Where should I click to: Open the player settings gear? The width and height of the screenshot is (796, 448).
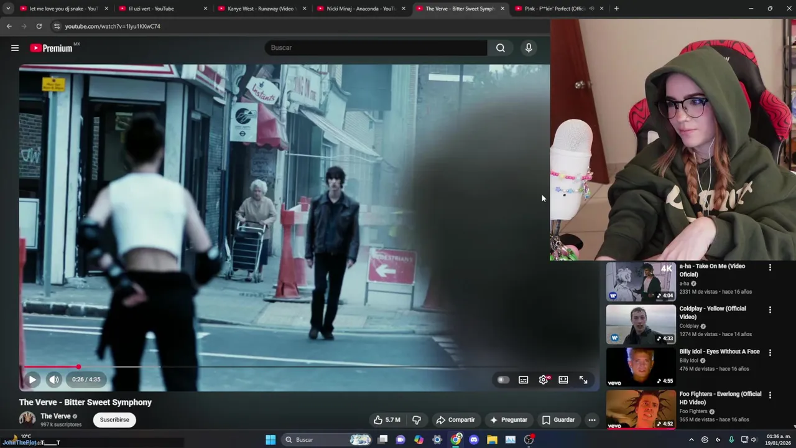[x=544, y=380]
